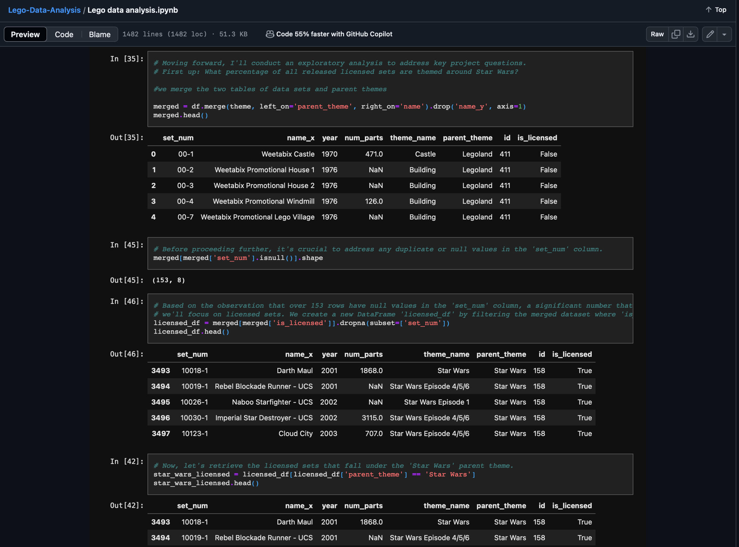The width and height of the screenshot is (739, 547).
Task: Click the copy raw file icon
Action: tap(676, 34)
